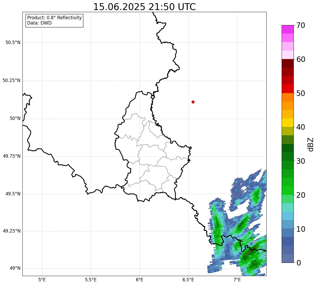Click the 'Data: DWD' text
The width and height of the screenshot is (317, 285).
pos(39,23)
